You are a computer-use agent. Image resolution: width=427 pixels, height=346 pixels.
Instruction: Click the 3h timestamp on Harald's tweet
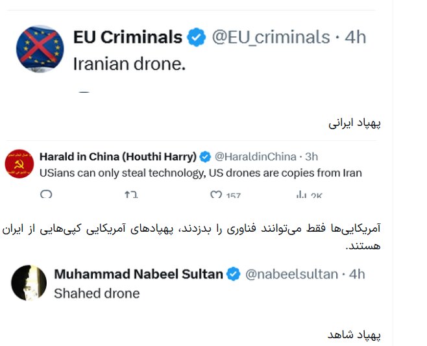click(311, 157)
